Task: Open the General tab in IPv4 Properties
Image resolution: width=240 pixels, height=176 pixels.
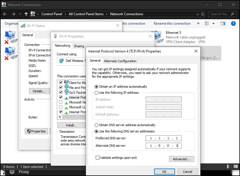Action: coord(95,60)
